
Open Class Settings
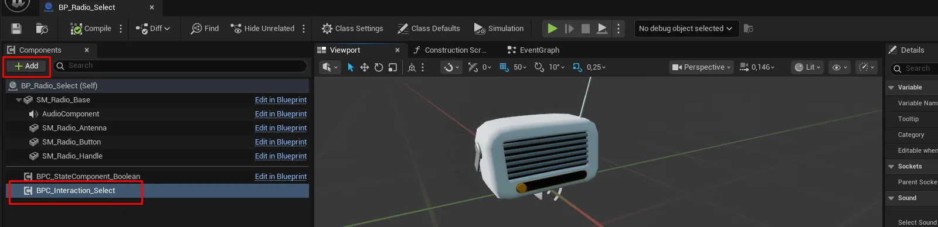(352, 29)
